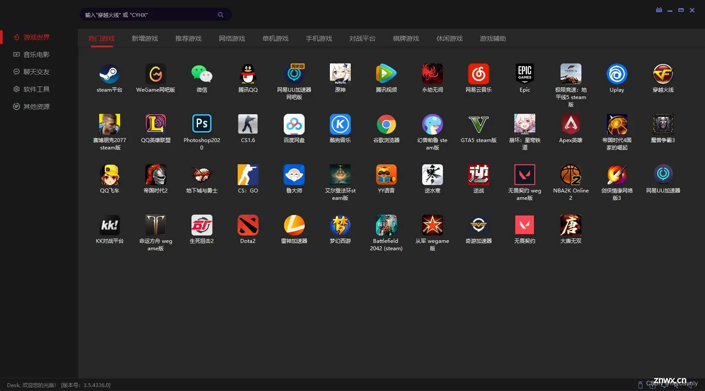Launch the 原神 game icon
The image size is (705, 391).
340,74
